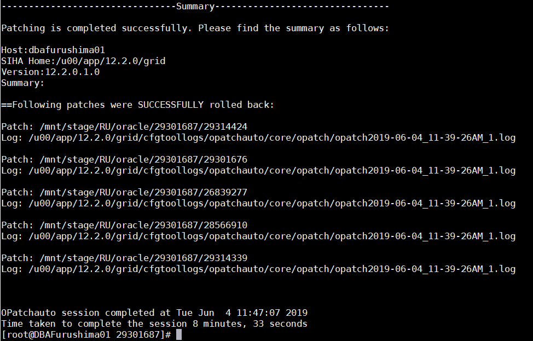Select the Version:12.2.0.1.0 line
Image resolution: width=533 pixels, height=341 pixels.
[x=50, y=72]
